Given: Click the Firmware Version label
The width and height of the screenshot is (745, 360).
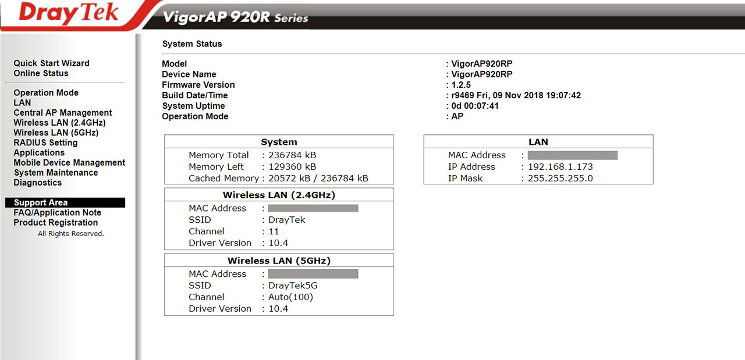Looking at the screenshot, I should [x=198, y=85].
